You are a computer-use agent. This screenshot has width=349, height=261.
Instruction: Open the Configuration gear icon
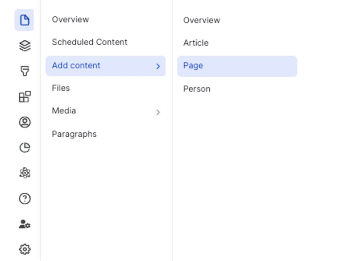click(24, 249)
